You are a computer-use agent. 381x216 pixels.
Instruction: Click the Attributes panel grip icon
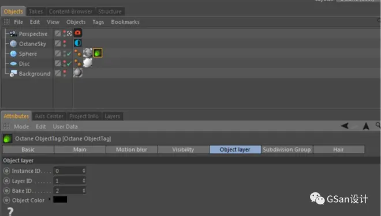click(6, 126)
